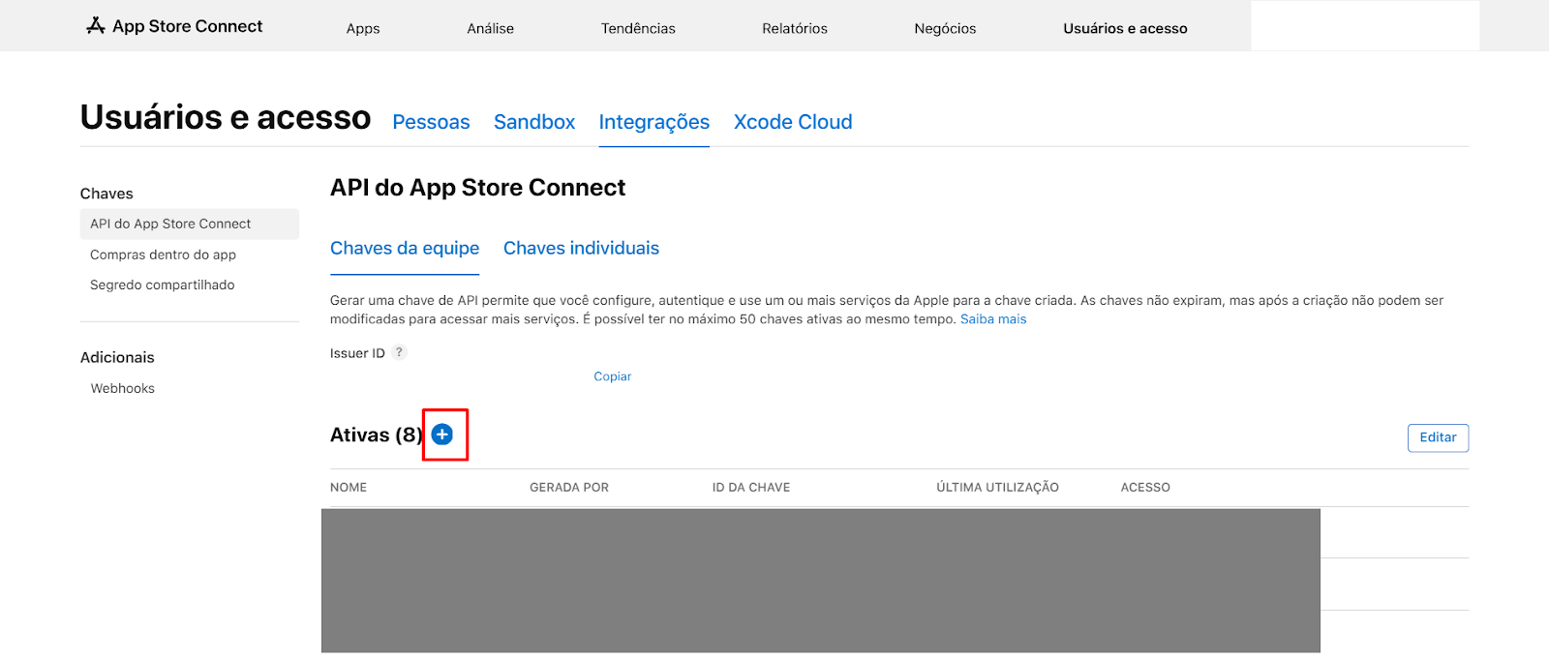
Task: Open the Apps menu
Action: point(363,28)
